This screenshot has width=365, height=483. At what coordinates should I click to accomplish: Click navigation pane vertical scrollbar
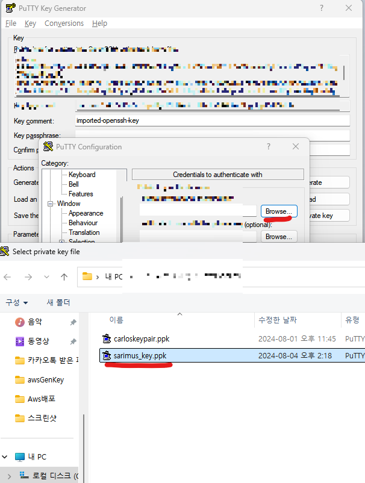(83, 449)
